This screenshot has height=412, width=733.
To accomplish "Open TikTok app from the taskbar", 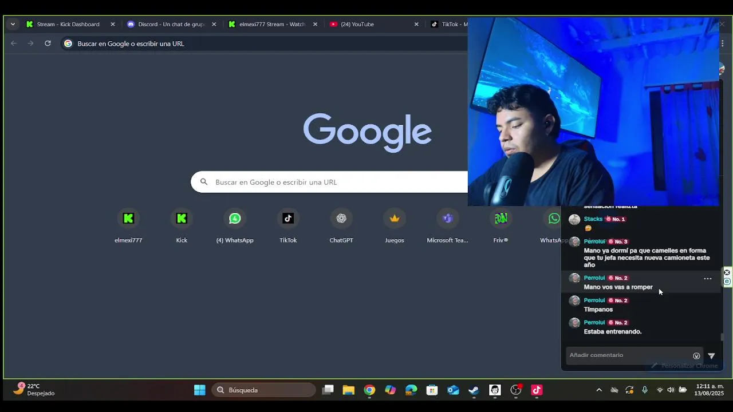I will click(537, 390).
